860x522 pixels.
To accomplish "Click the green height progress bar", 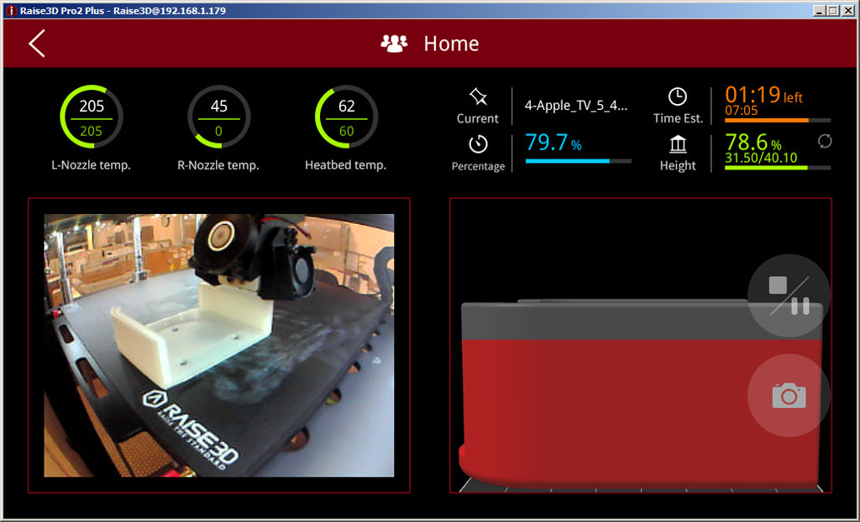I will coord(777,168).
